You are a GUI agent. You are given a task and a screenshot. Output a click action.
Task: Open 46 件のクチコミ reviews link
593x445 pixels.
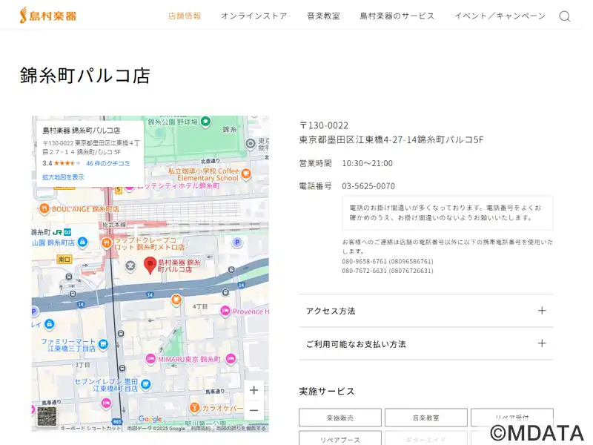[x=108, y=163]
